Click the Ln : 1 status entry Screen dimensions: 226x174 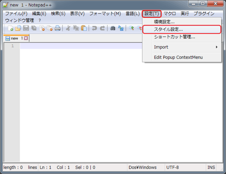tap(46, 167)
